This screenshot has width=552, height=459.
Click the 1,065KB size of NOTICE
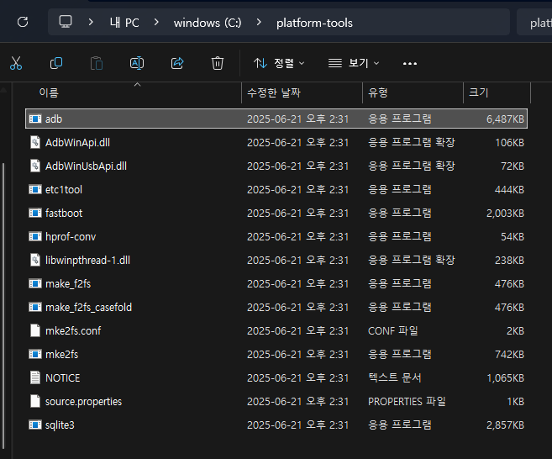[x=505, y=377]
